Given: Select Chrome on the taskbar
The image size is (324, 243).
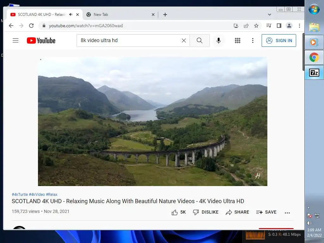Looking at the screenshot, I should [314, 57].
